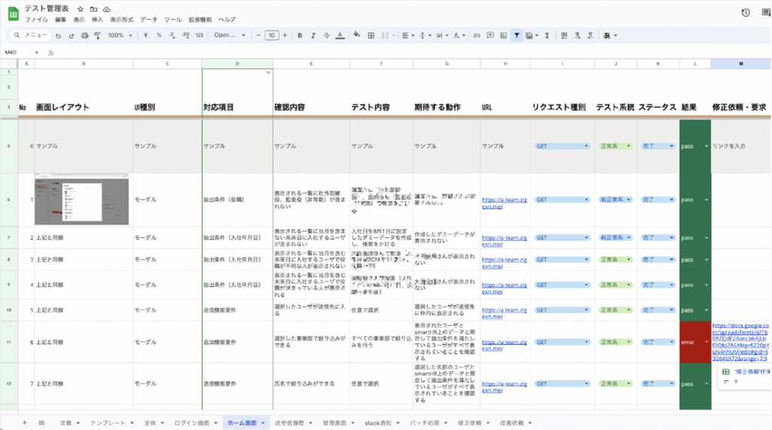Screen dimensions: 772x430
Task: Click the undo arrow icon
Action: 59,35
